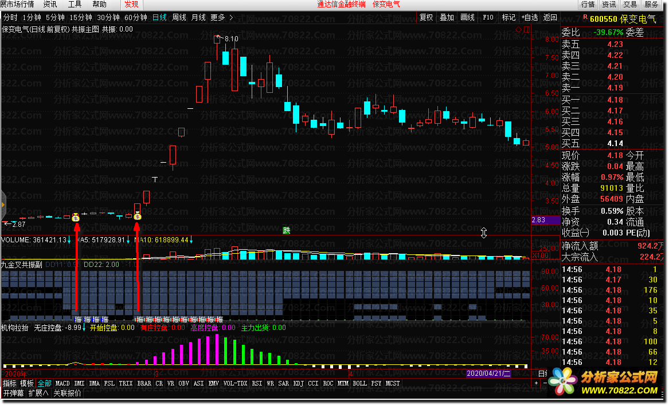Apply the MACD indicator

coord(62,383)
